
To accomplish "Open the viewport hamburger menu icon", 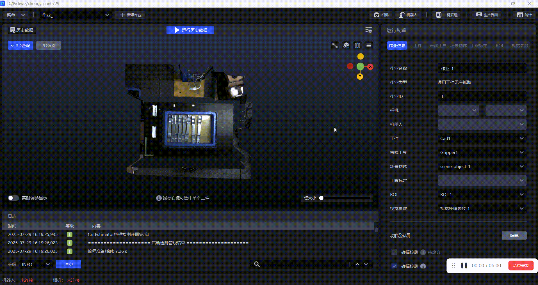I will click(x=369, y=45).
